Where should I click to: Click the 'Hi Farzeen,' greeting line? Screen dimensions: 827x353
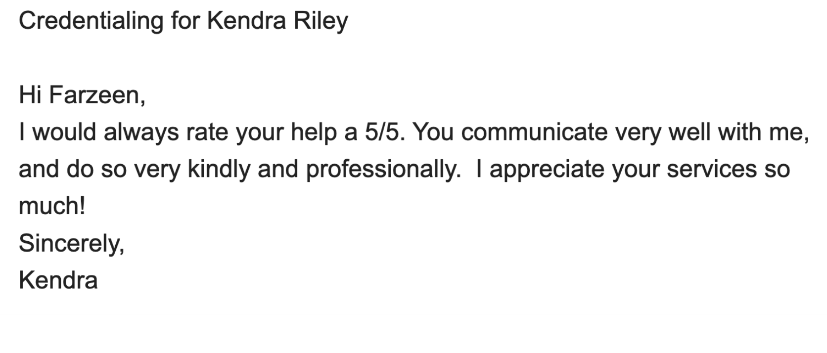tap(82, 95)
